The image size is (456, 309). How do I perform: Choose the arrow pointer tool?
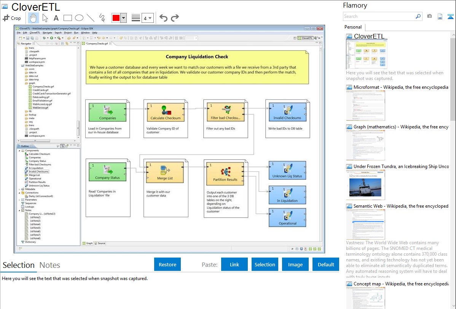point(45,18)
